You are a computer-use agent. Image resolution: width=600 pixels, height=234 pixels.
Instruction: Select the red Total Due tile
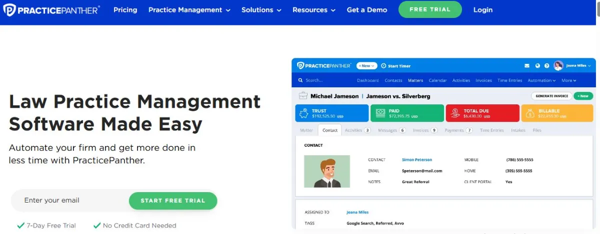click(482, 113)
